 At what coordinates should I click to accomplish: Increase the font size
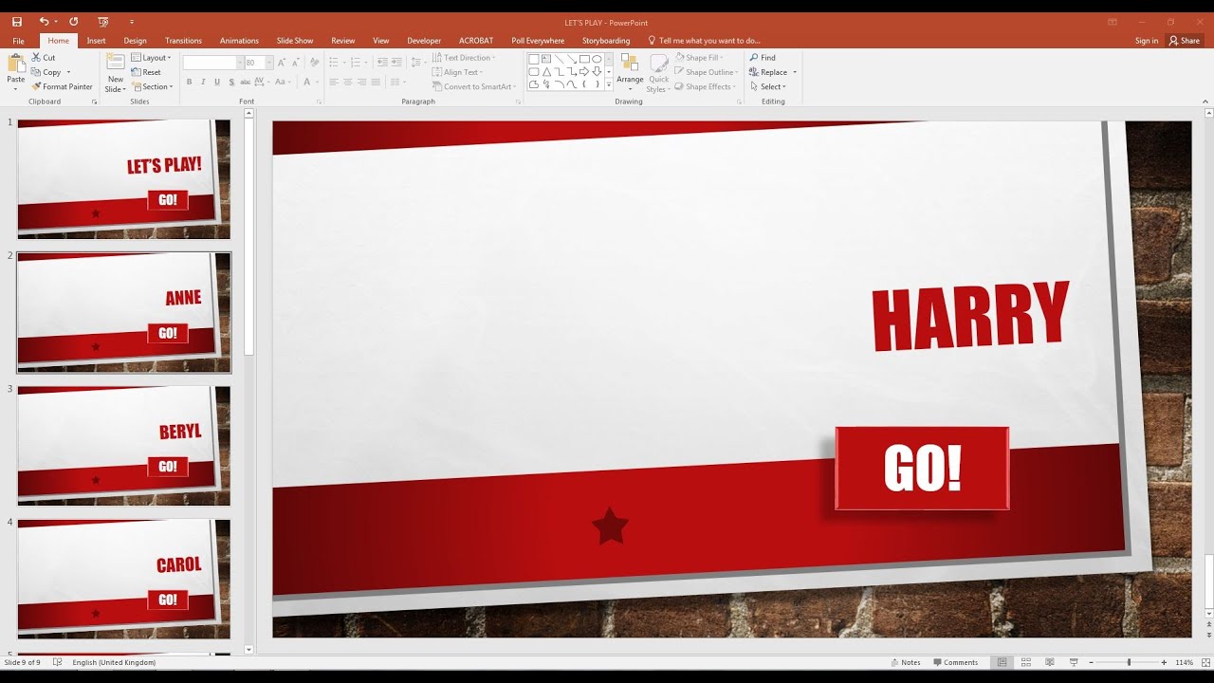(x=282, y=63)
